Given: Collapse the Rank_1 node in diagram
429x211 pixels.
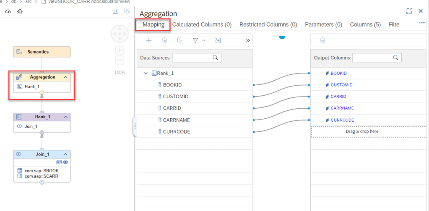Looking at the screenshot, I should point(65,117).
